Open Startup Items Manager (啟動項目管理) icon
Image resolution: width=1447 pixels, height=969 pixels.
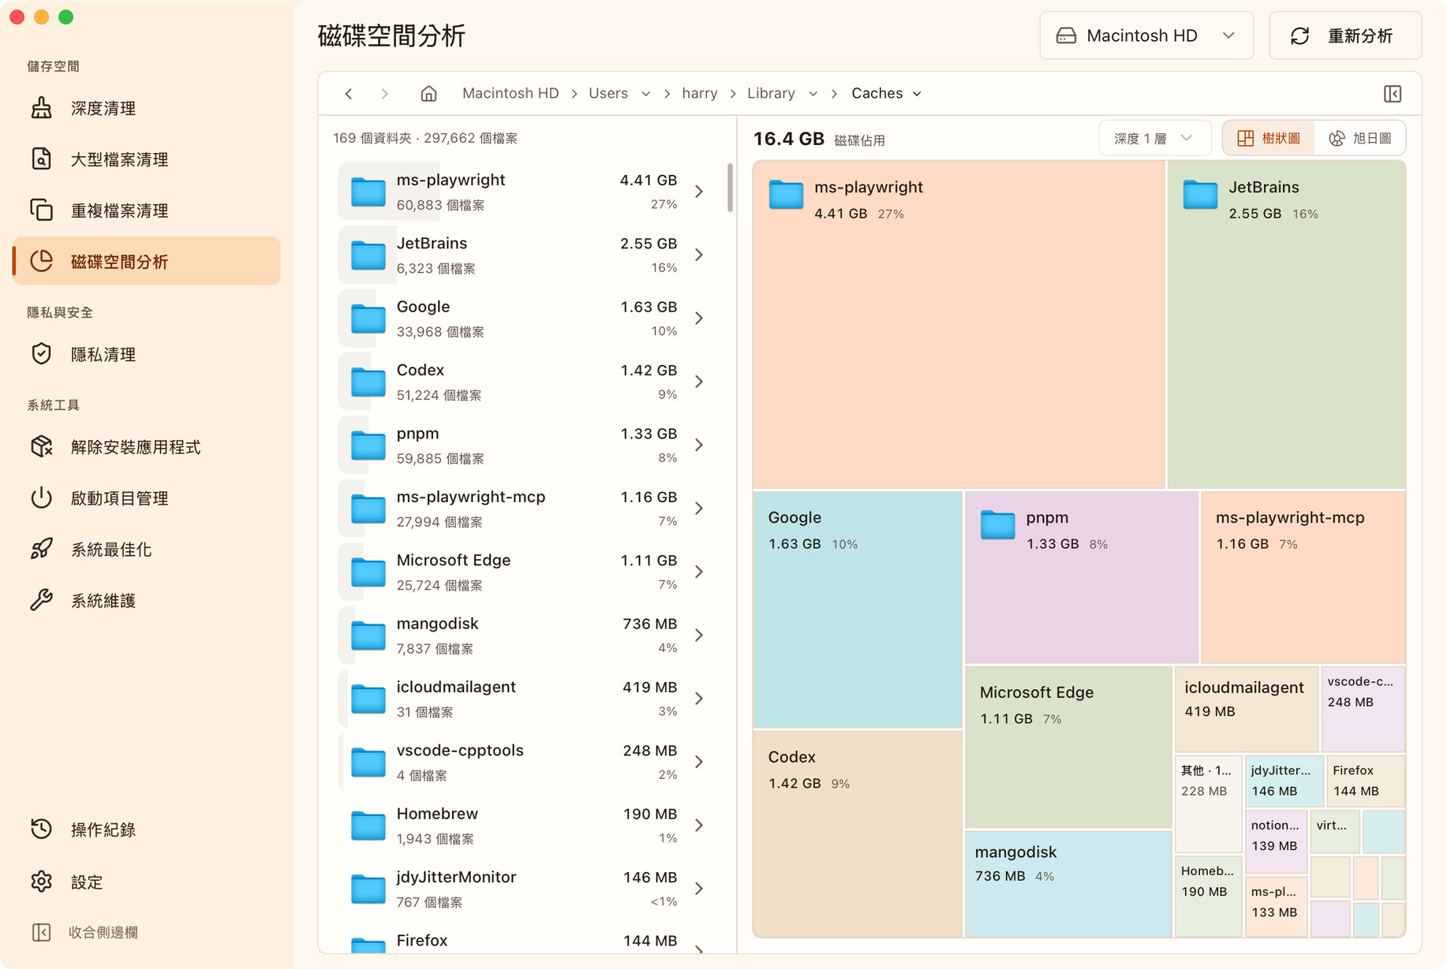pos(41,498)
